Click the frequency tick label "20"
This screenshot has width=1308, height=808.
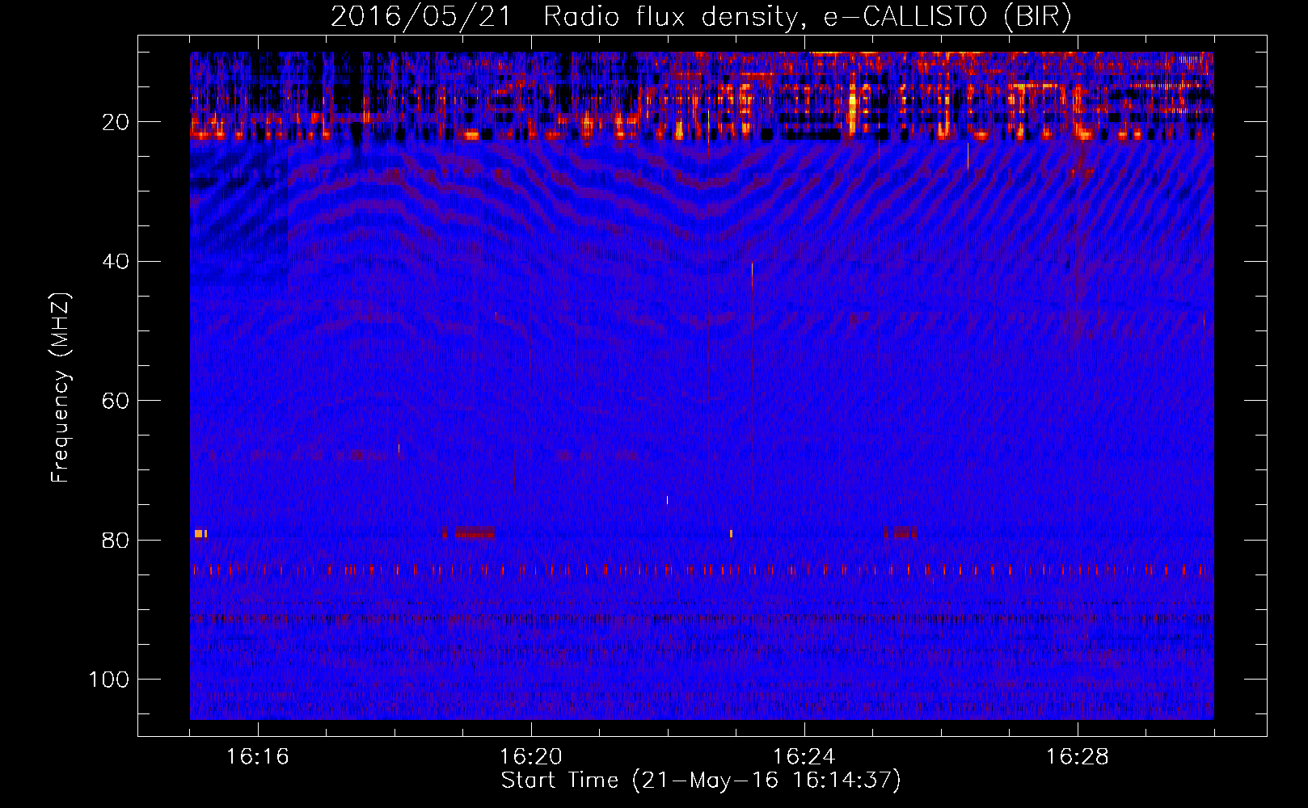click(x=116, y=122)
